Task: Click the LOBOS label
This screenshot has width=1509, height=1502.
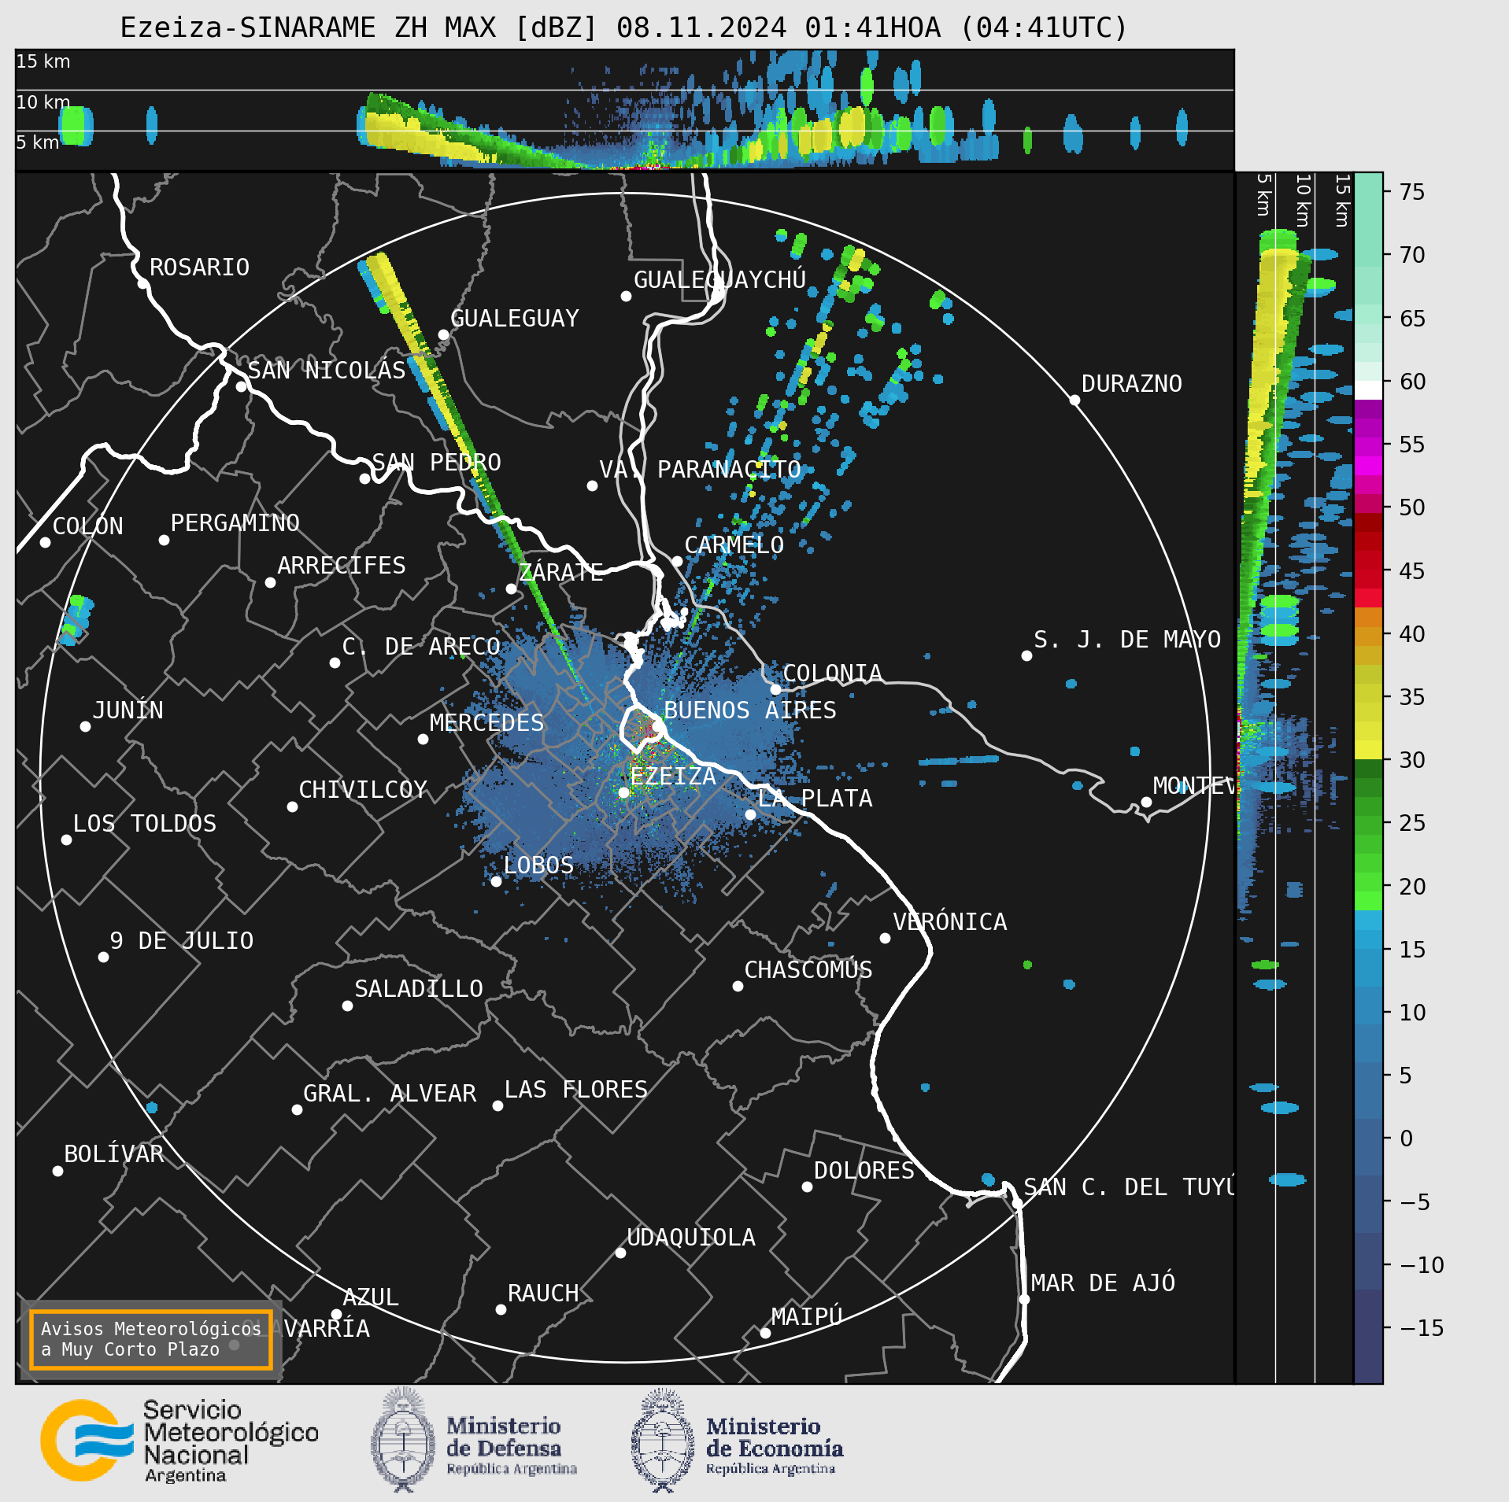Action: click(x=538, y=865)
